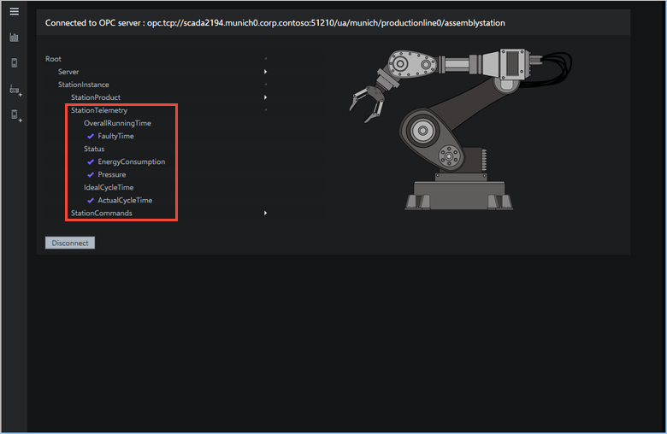Collapse the Root node arrow
This screenshot has width=667, height=434.
tap(265, 59)
